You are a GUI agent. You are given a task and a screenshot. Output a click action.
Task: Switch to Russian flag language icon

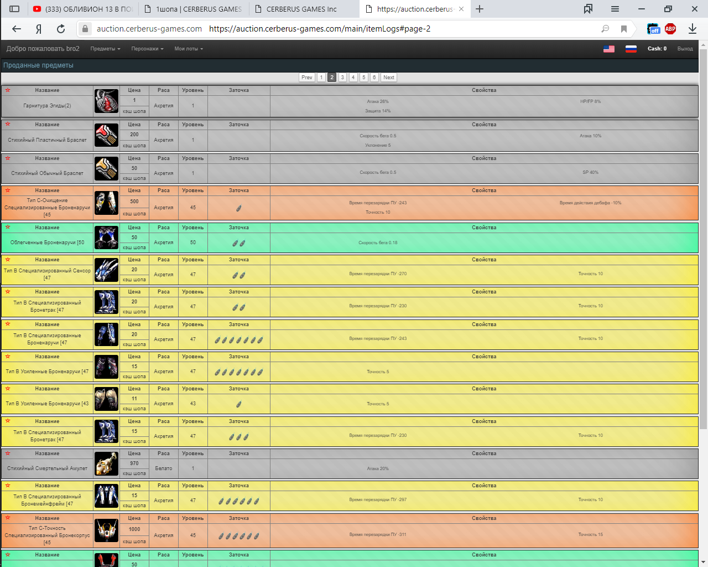point(631,49)
